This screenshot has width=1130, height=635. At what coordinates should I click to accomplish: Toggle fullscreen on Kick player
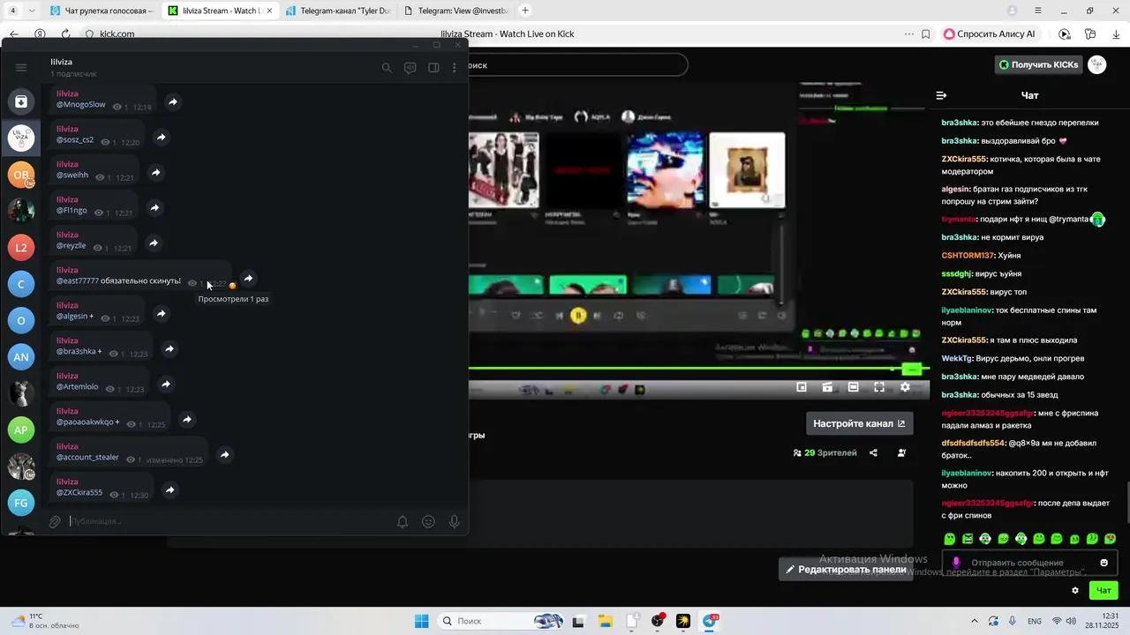coord(879,387)
